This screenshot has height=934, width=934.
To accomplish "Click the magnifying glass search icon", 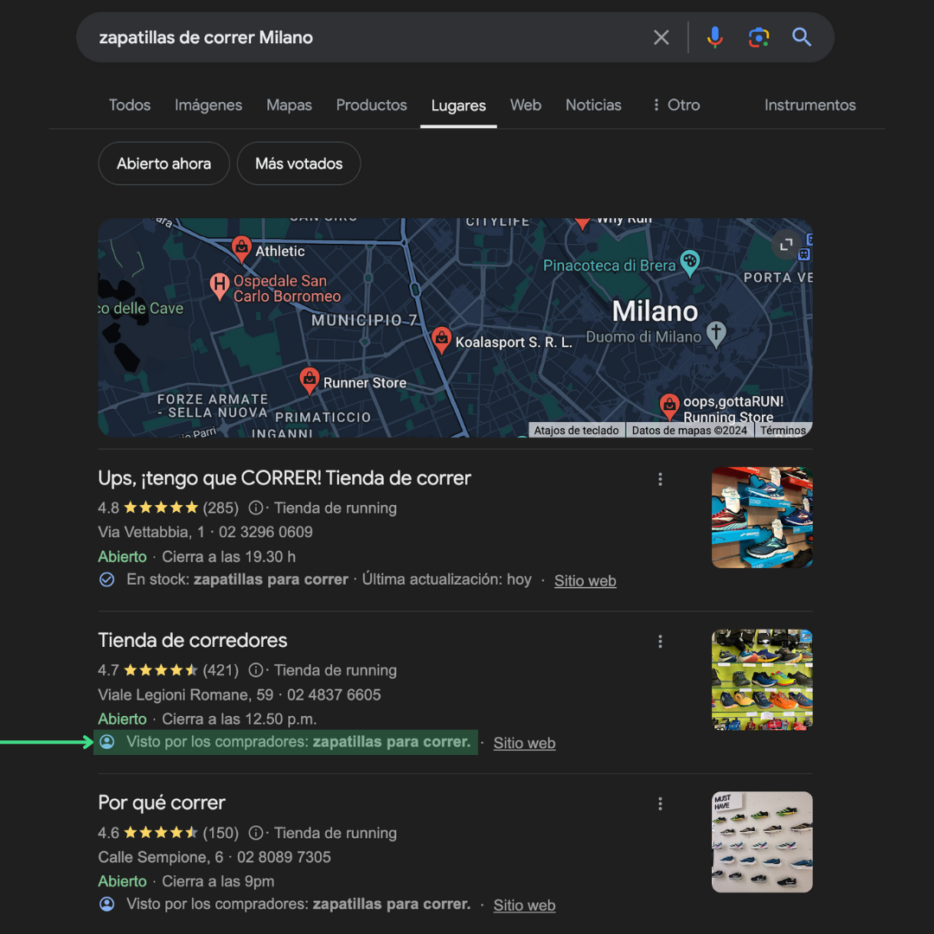I will [x=801, y=37].
